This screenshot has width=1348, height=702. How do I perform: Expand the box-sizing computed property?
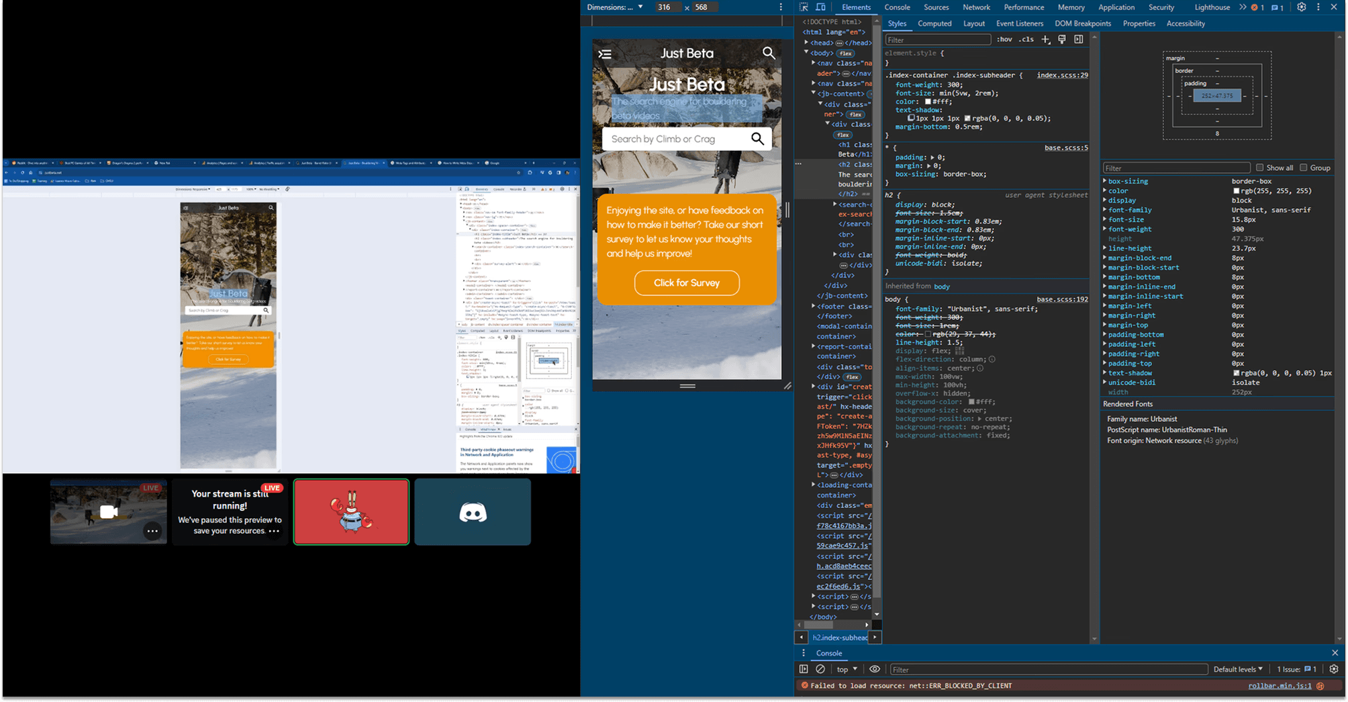tap(1105, 181)
